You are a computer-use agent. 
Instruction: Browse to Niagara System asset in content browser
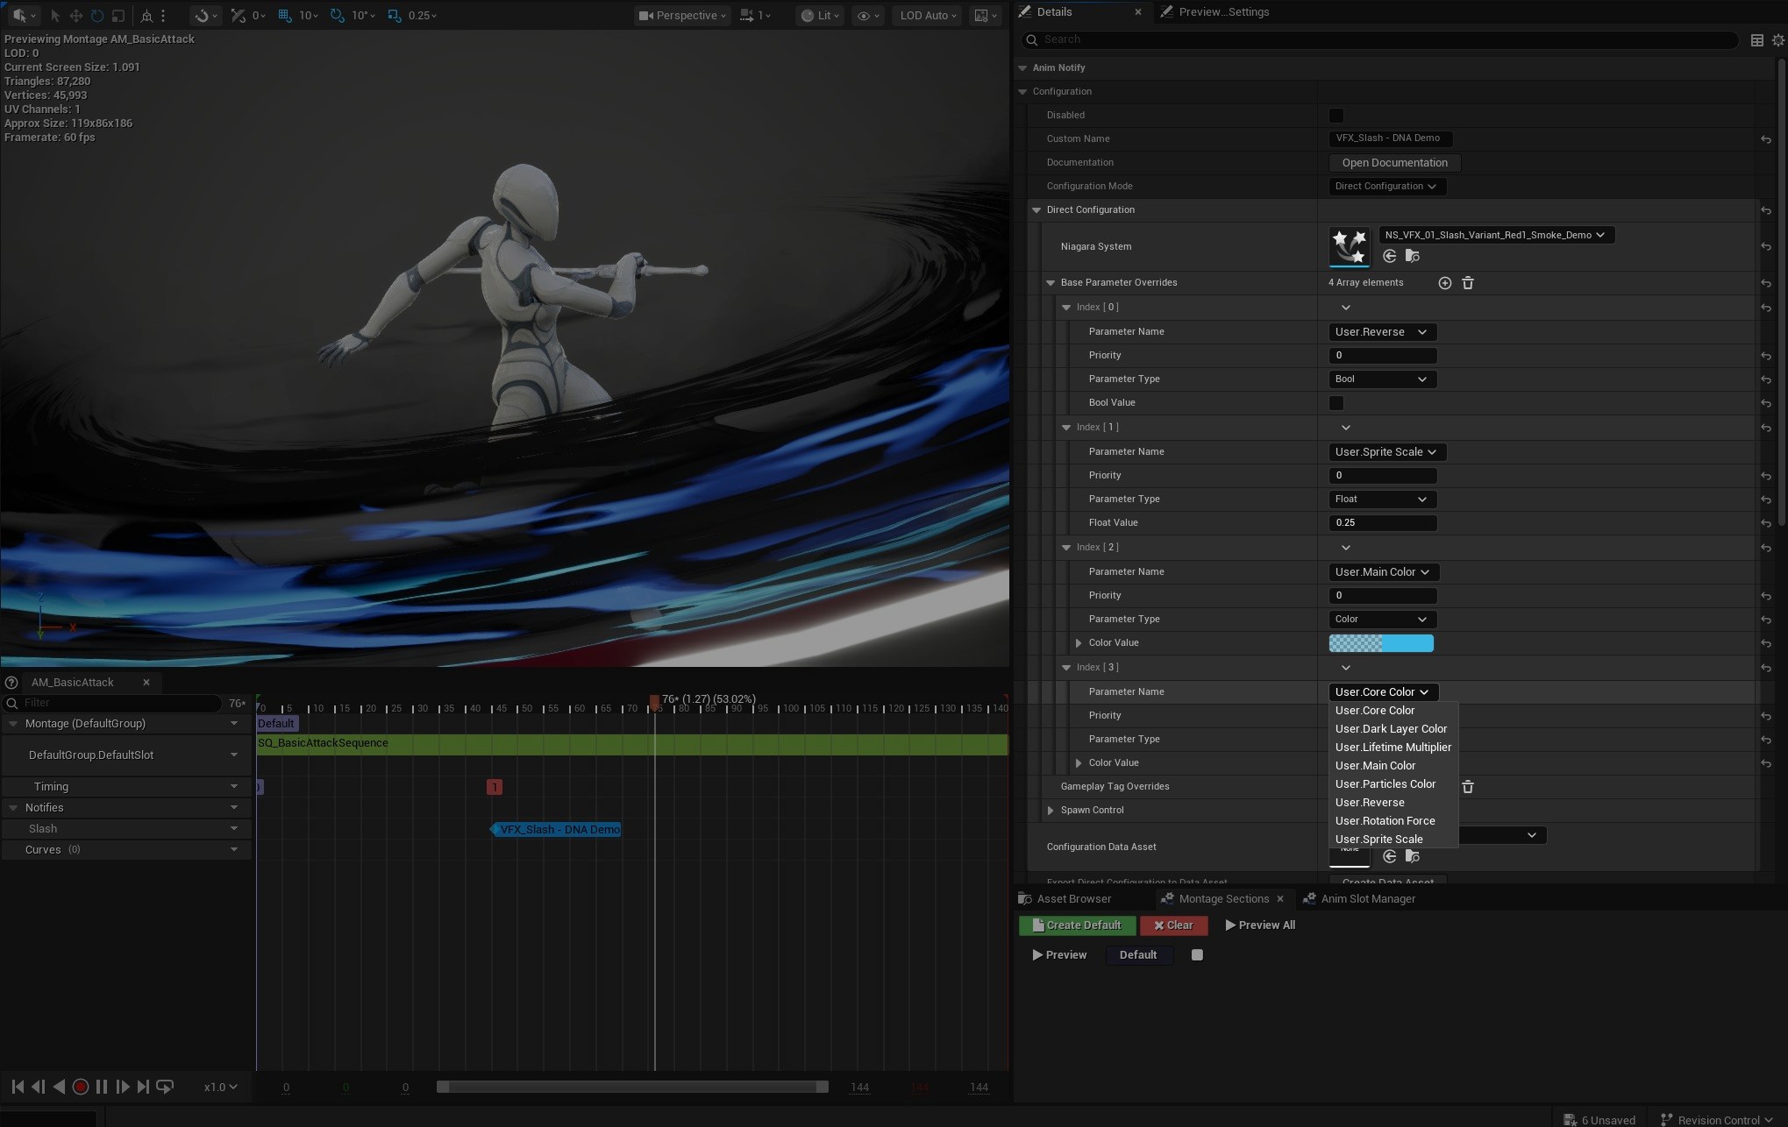1412,256
